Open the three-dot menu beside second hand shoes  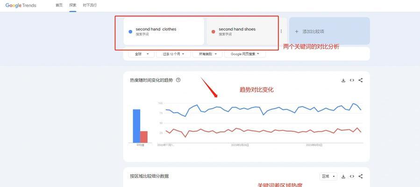click(x=281, y=31)
